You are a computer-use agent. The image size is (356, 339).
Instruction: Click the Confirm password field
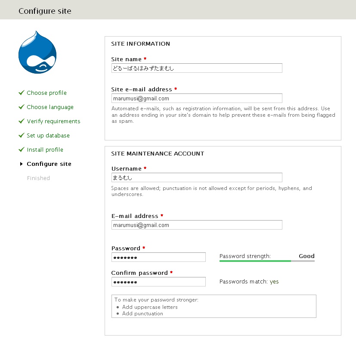pyautogui.click(x=158, y=282)
